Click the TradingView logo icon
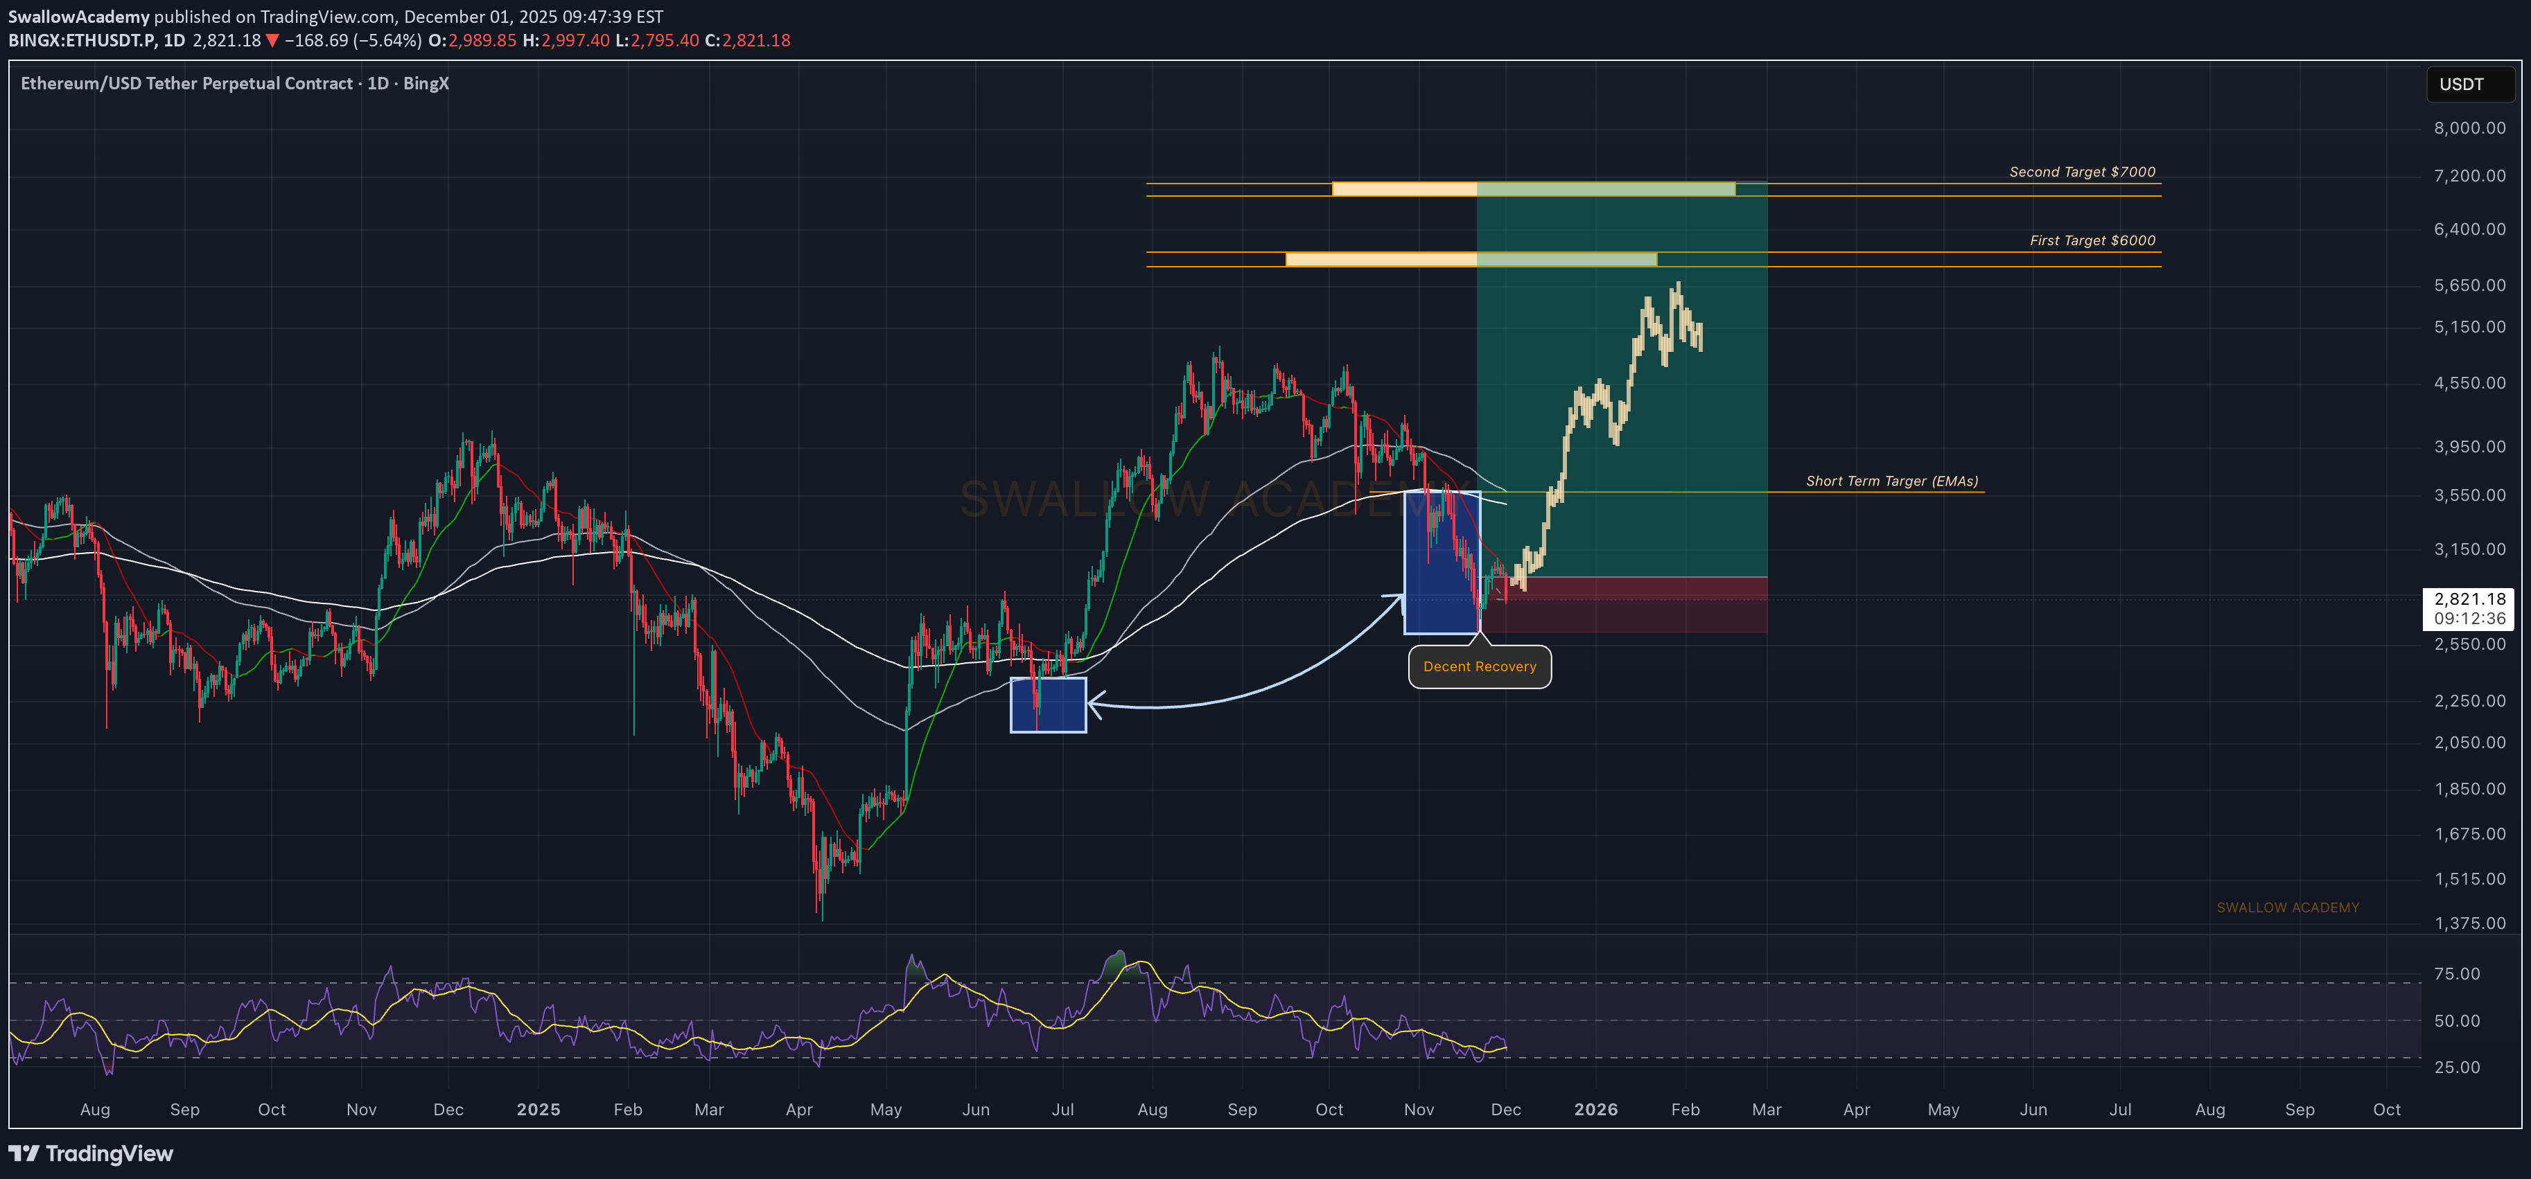The width and height of the screenshot is (2531, 1179). 24,1153
